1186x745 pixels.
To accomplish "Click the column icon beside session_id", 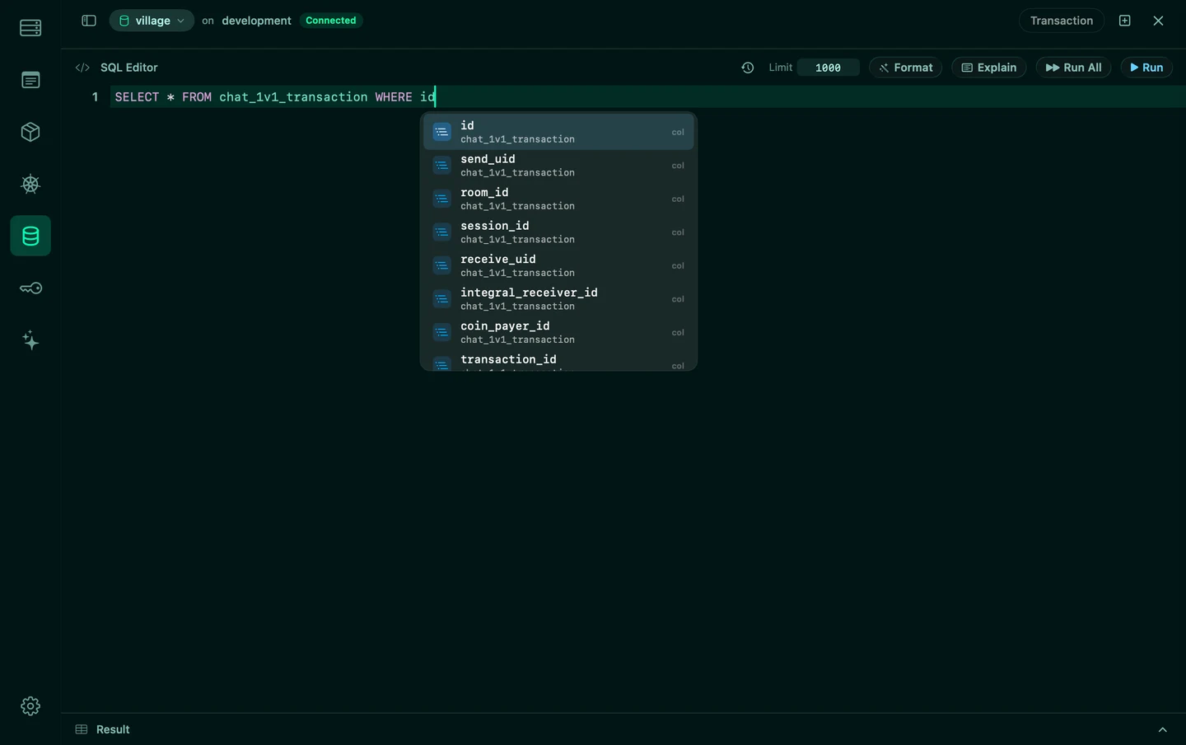I will pyautogui.click(x=442, y=232).
